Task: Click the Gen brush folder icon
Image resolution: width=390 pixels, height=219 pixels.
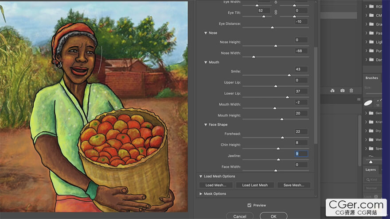Action: (x=371, y=113)
